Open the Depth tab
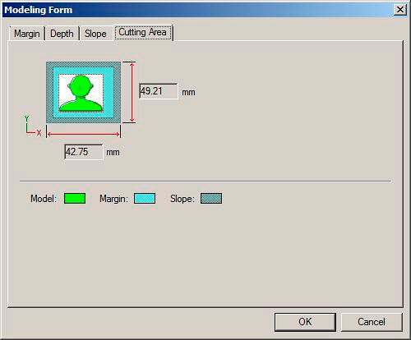 pos(62,34)
